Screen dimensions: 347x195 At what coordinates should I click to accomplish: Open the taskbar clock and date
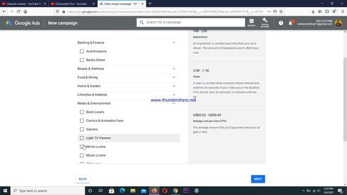click(329, 191)
